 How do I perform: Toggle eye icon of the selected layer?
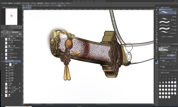[2, 61]
